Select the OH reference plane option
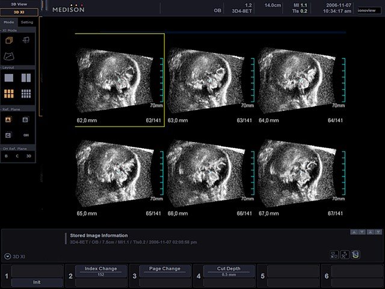This screenshot has height=289, width=385. click(x=26, y=135)
